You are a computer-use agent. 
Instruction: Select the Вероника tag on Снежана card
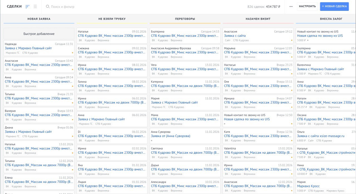pos(103,57)
